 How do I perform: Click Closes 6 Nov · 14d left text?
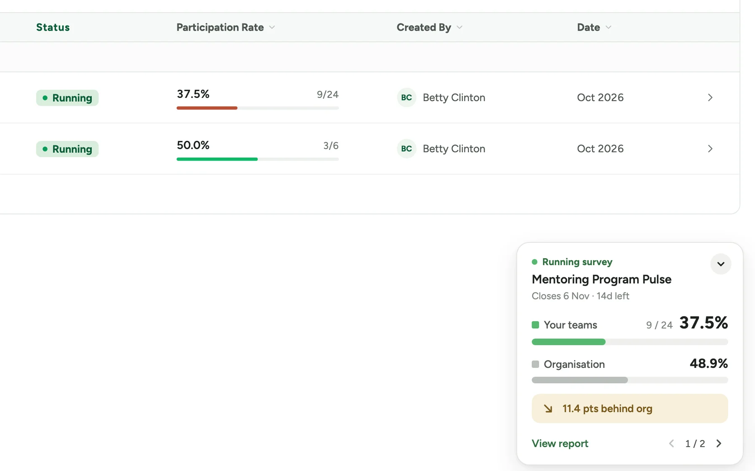click(581, 296)
